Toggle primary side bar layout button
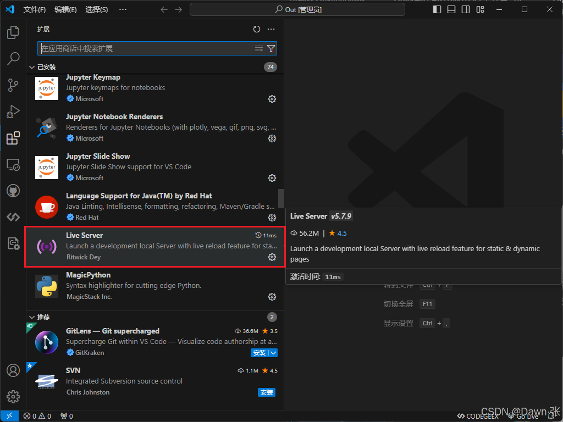The height and width of the screenshot is (422, 563). pyautogui.click(x=437, y=10)
